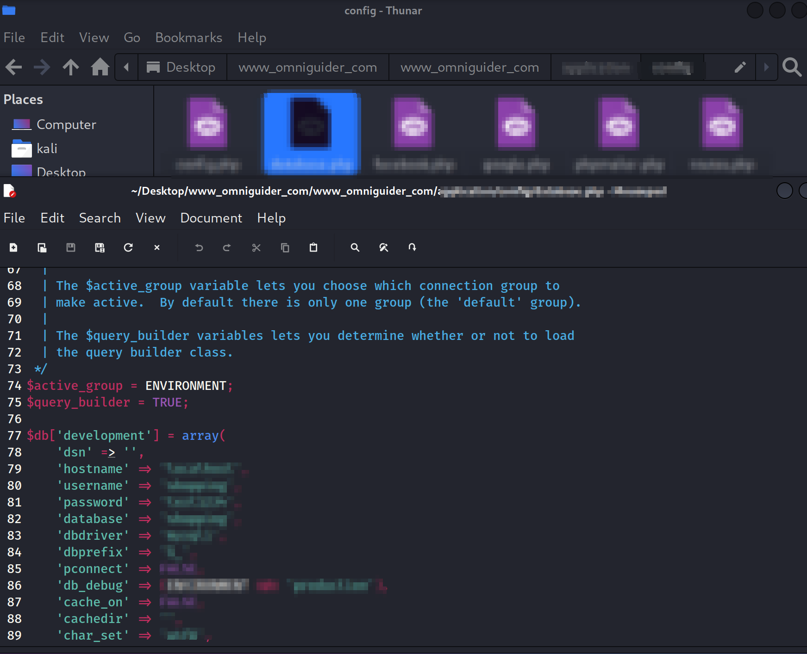The image size is (807, 654).
Task: Click line 77 $db['development'] array line
Action: tap(126, 436)
